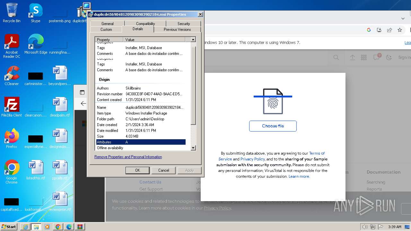This screenshot has height=231, width=411.
Task: Open the media player taskbar icon
Action: coord(47,227)
